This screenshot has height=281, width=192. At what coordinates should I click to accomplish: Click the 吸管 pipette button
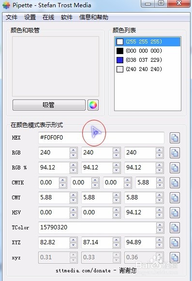49,105
